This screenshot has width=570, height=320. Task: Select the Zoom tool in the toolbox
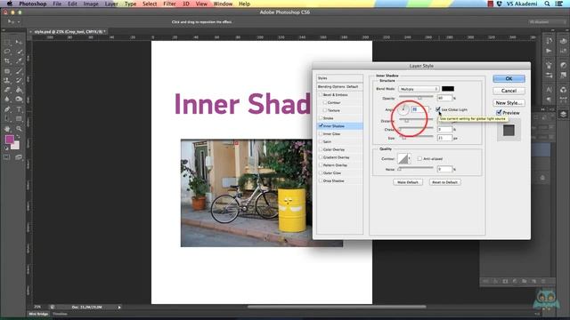coord(19,128)
